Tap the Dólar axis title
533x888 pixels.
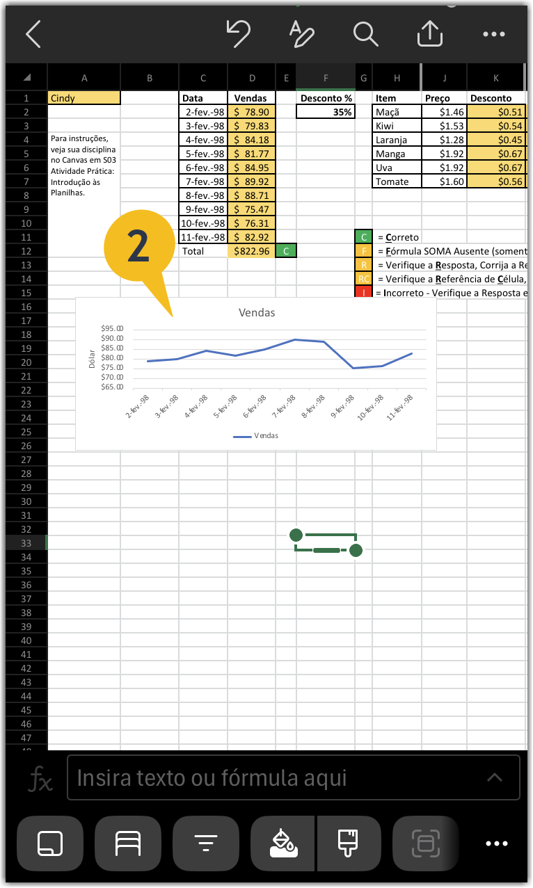[x=93, y=357]
